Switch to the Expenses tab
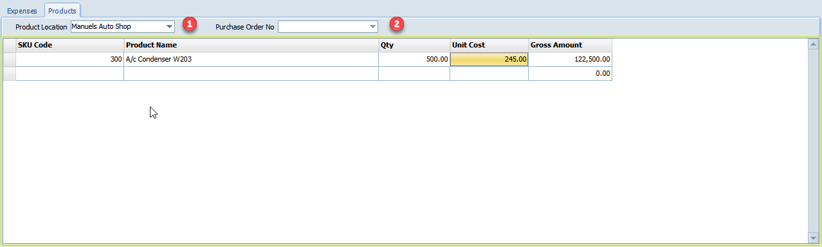The height and width of the screenshot is (247, 822). pyautogui.click(x=22, y=11)
